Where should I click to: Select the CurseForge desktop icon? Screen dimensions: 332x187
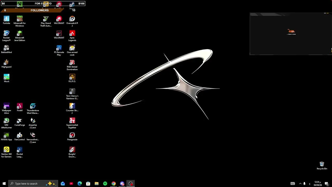pyautogui.click(x=19, y=122)
